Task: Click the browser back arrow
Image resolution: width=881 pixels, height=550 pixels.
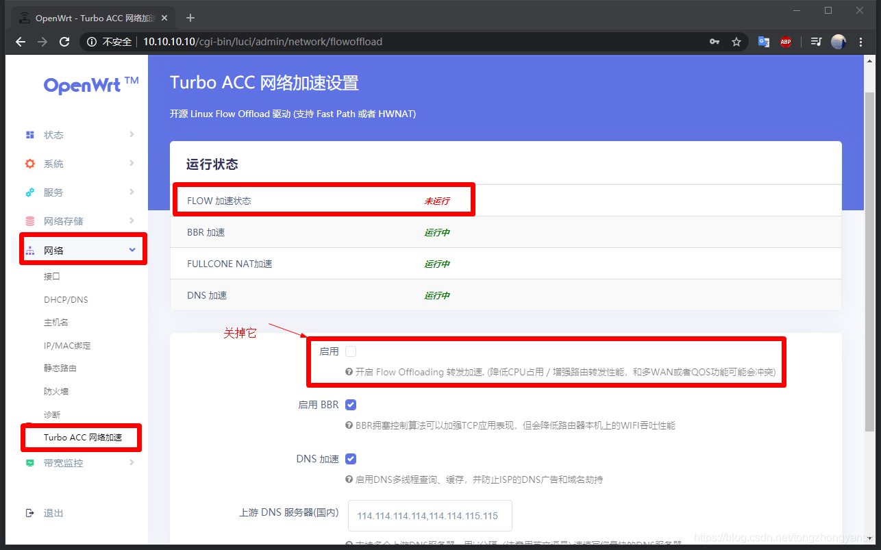Action: pos(20,42)
